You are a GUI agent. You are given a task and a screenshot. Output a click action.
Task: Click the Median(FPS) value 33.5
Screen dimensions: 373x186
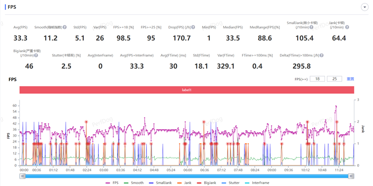(x=233, y=38)
